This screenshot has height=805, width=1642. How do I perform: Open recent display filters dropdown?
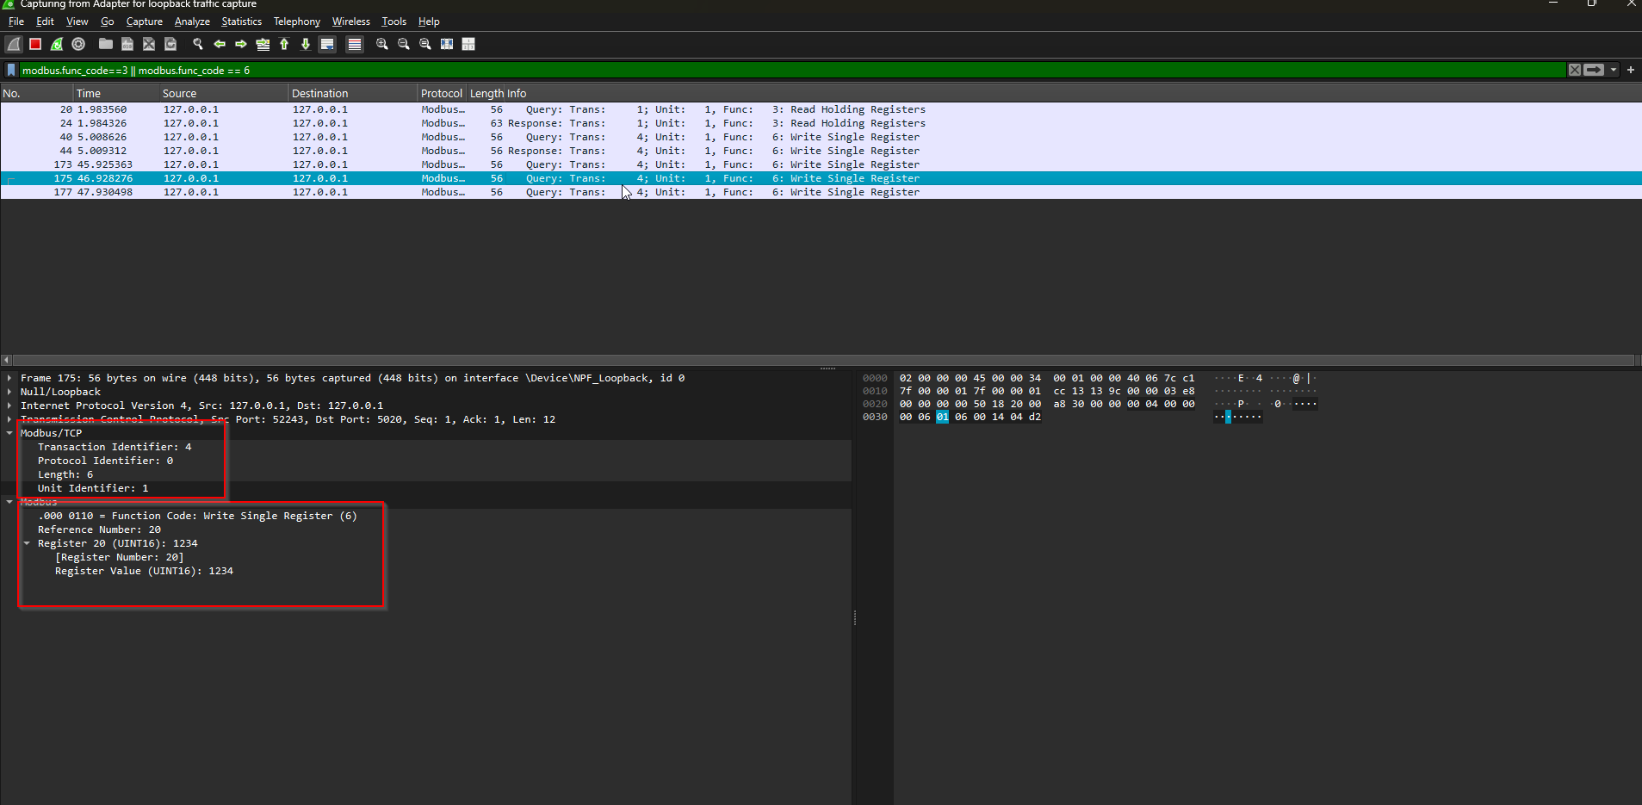point(1614,70)
